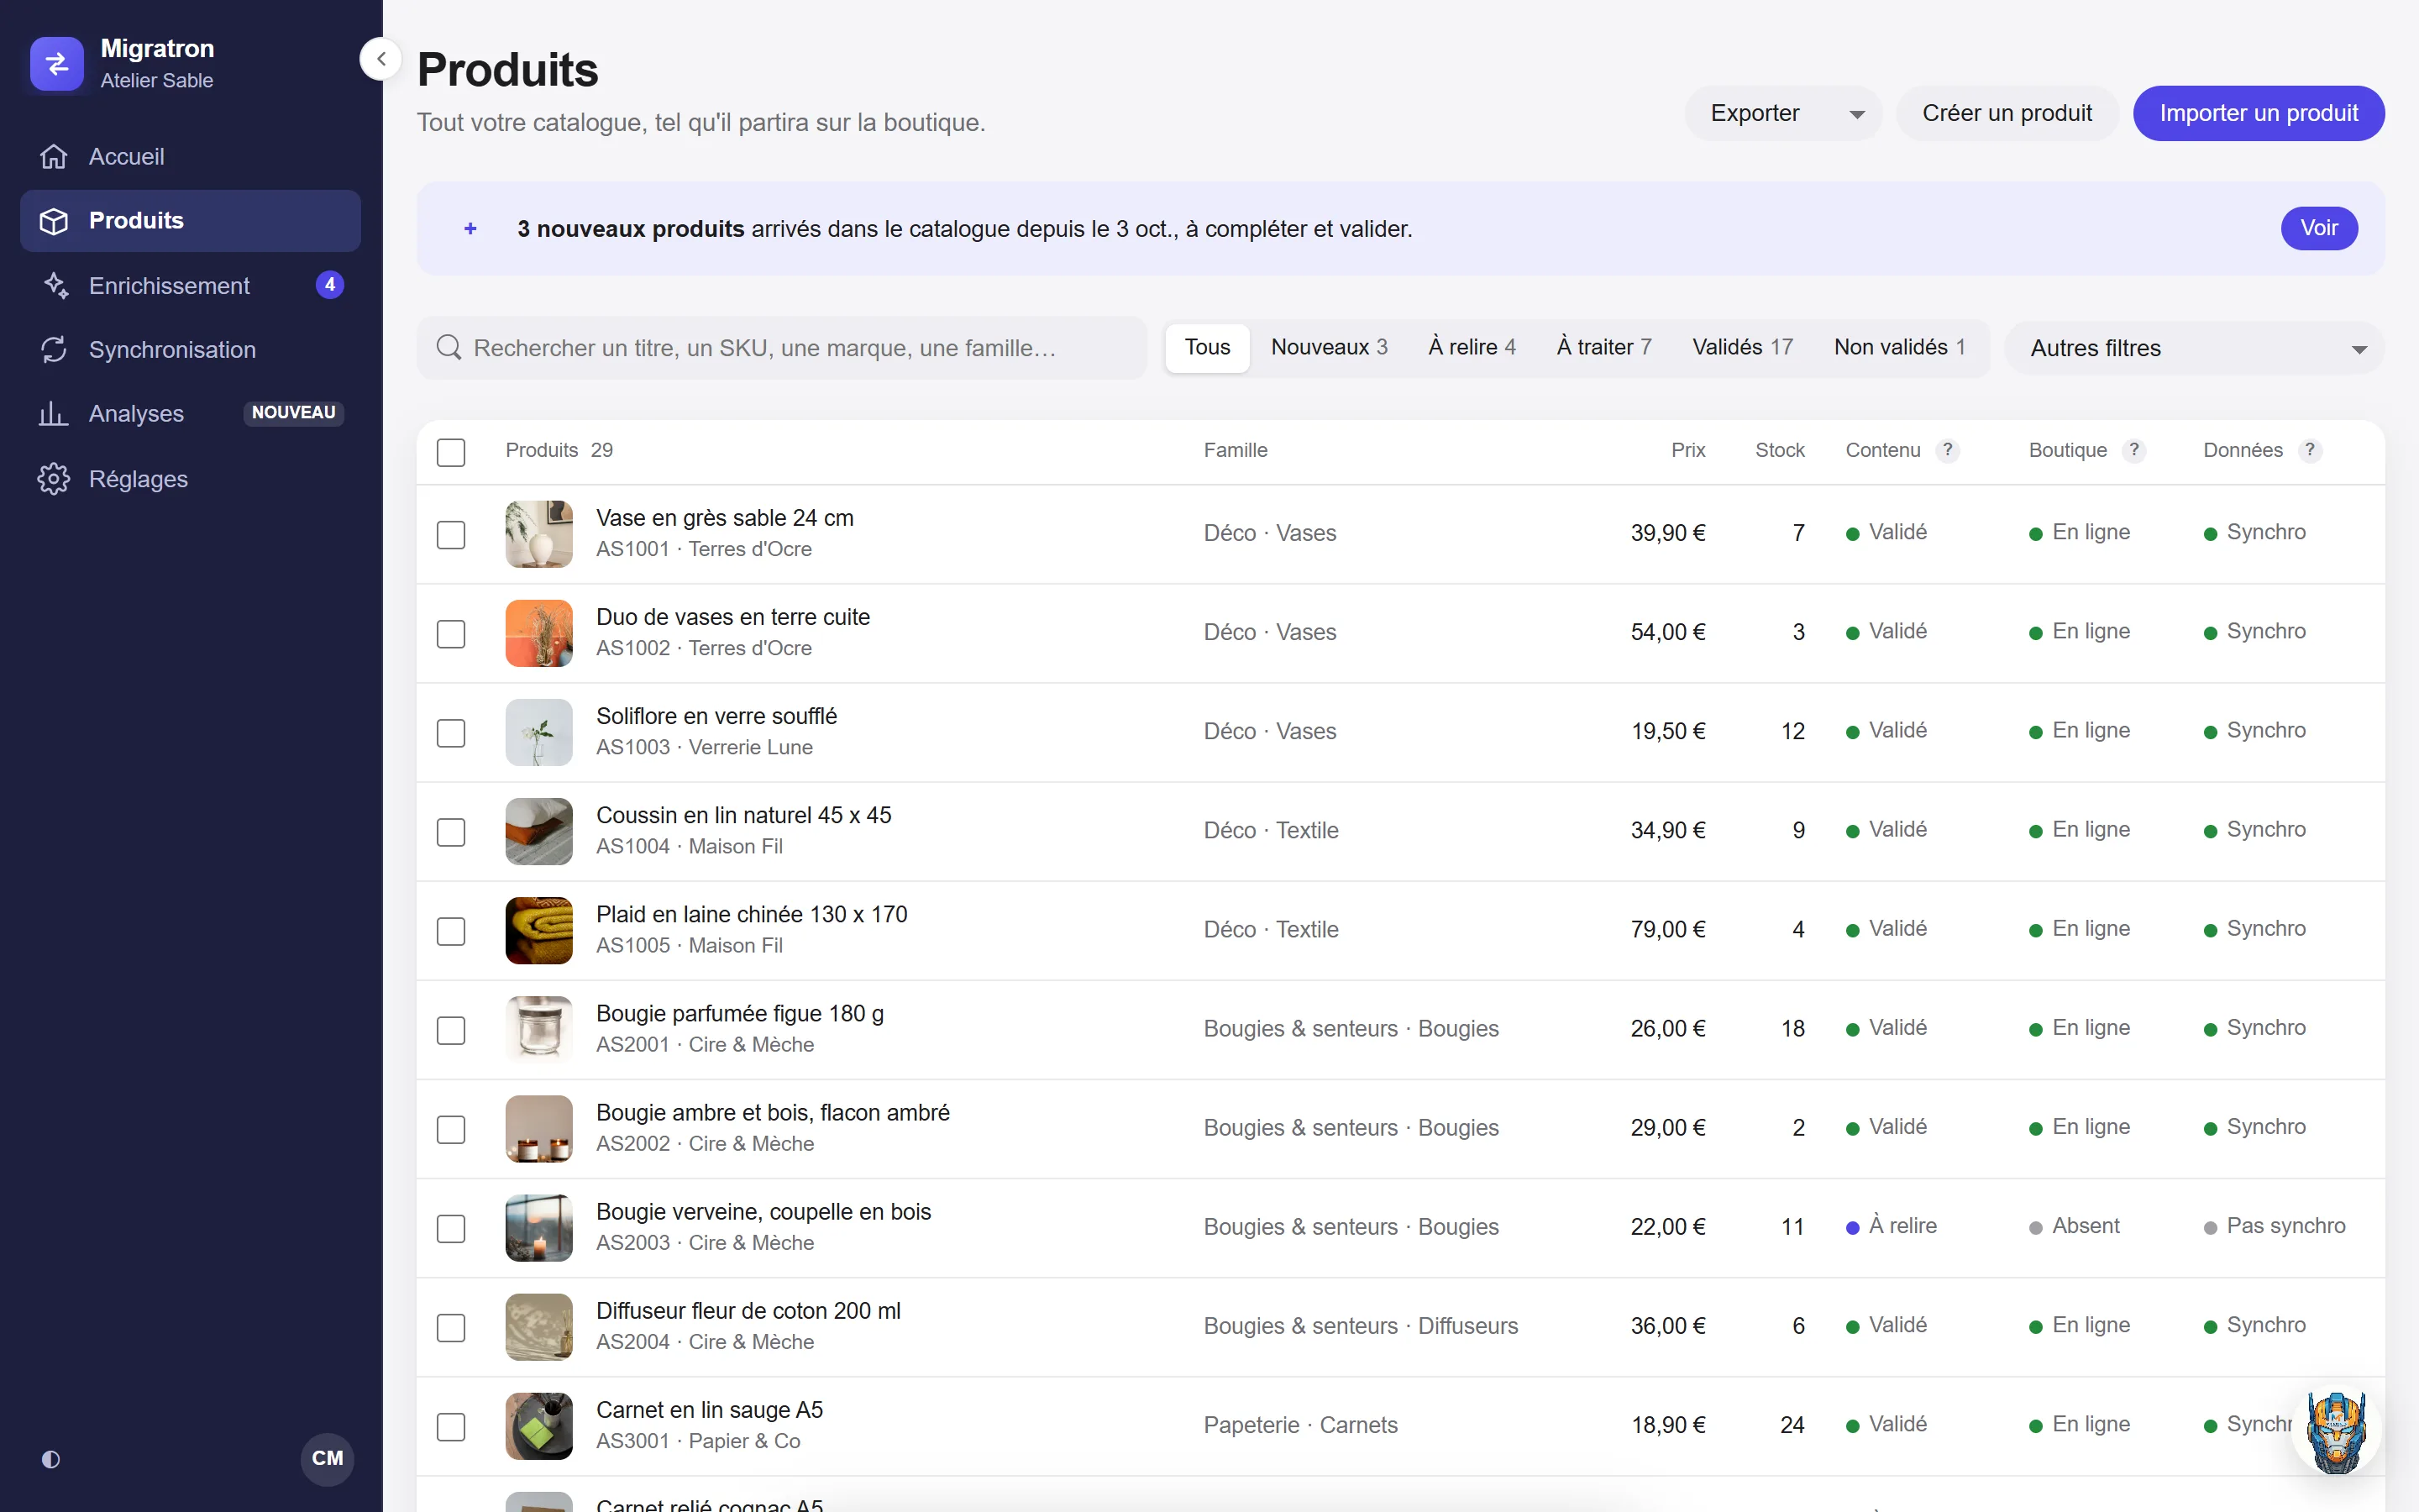Open the Exporter dropdown
The width and height of the screenshot is (2419, 1512).
coord(1782,113)
